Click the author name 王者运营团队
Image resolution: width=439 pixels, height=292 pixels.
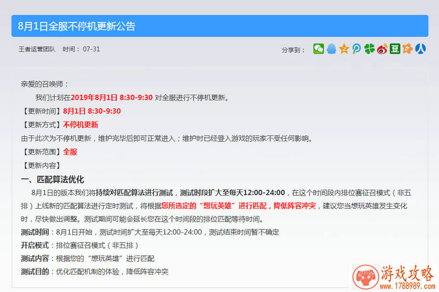[37, 49]
